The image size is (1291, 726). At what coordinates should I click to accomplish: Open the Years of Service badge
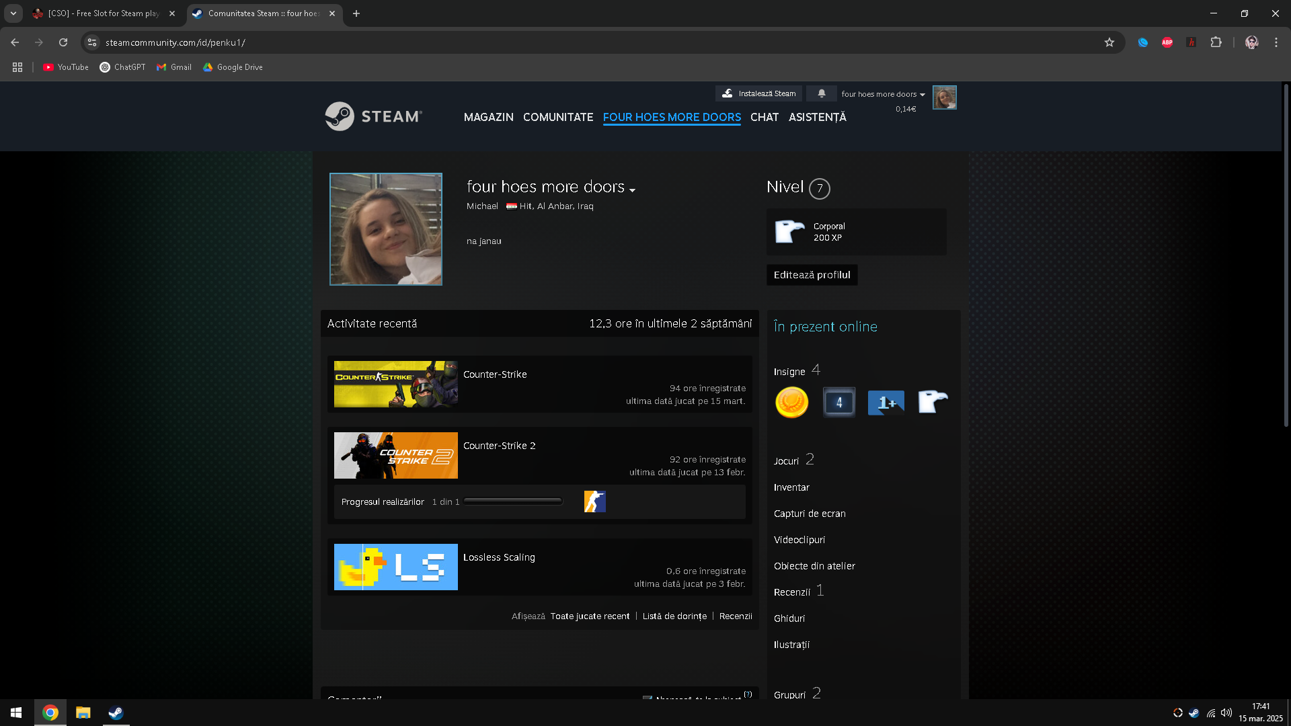(x=838, y=403)
